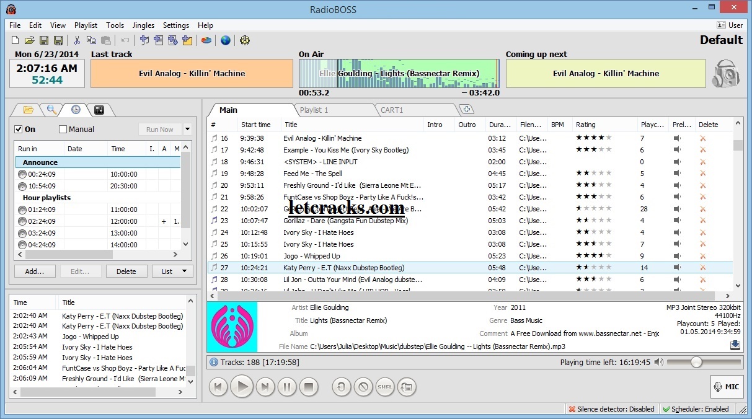Toggle shuffle with the SHFL button

[385, 387]
